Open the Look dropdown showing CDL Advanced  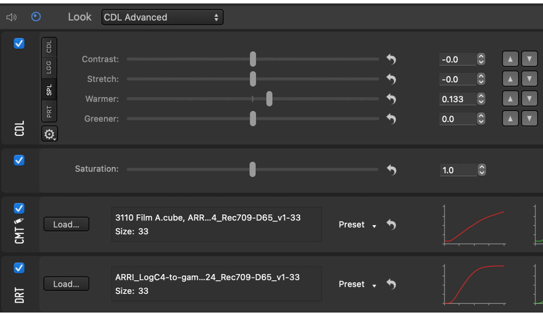point(162,17)
